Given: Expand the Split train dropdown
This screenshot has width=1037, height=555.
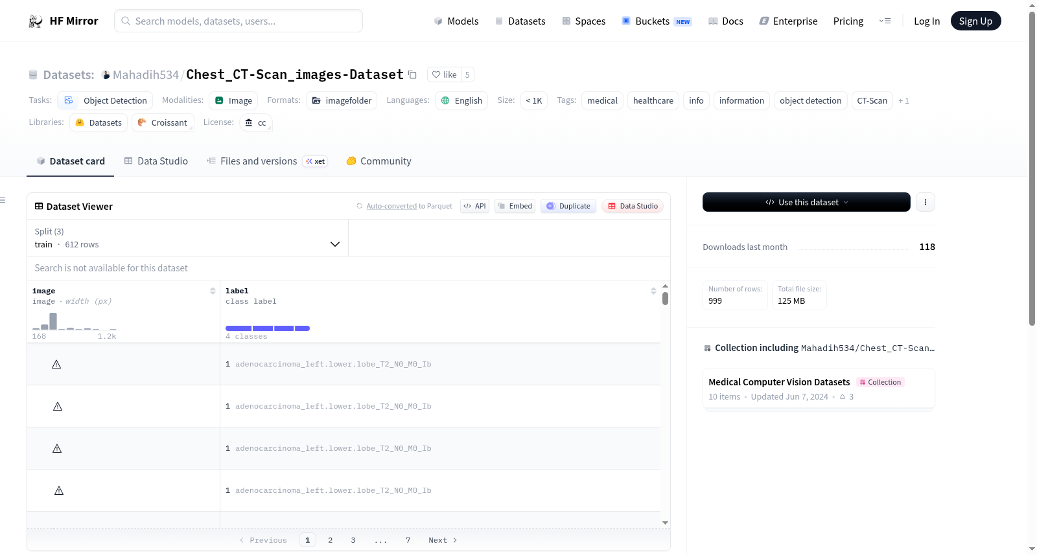Looking at the screenshot, I should tap(187, 238).
